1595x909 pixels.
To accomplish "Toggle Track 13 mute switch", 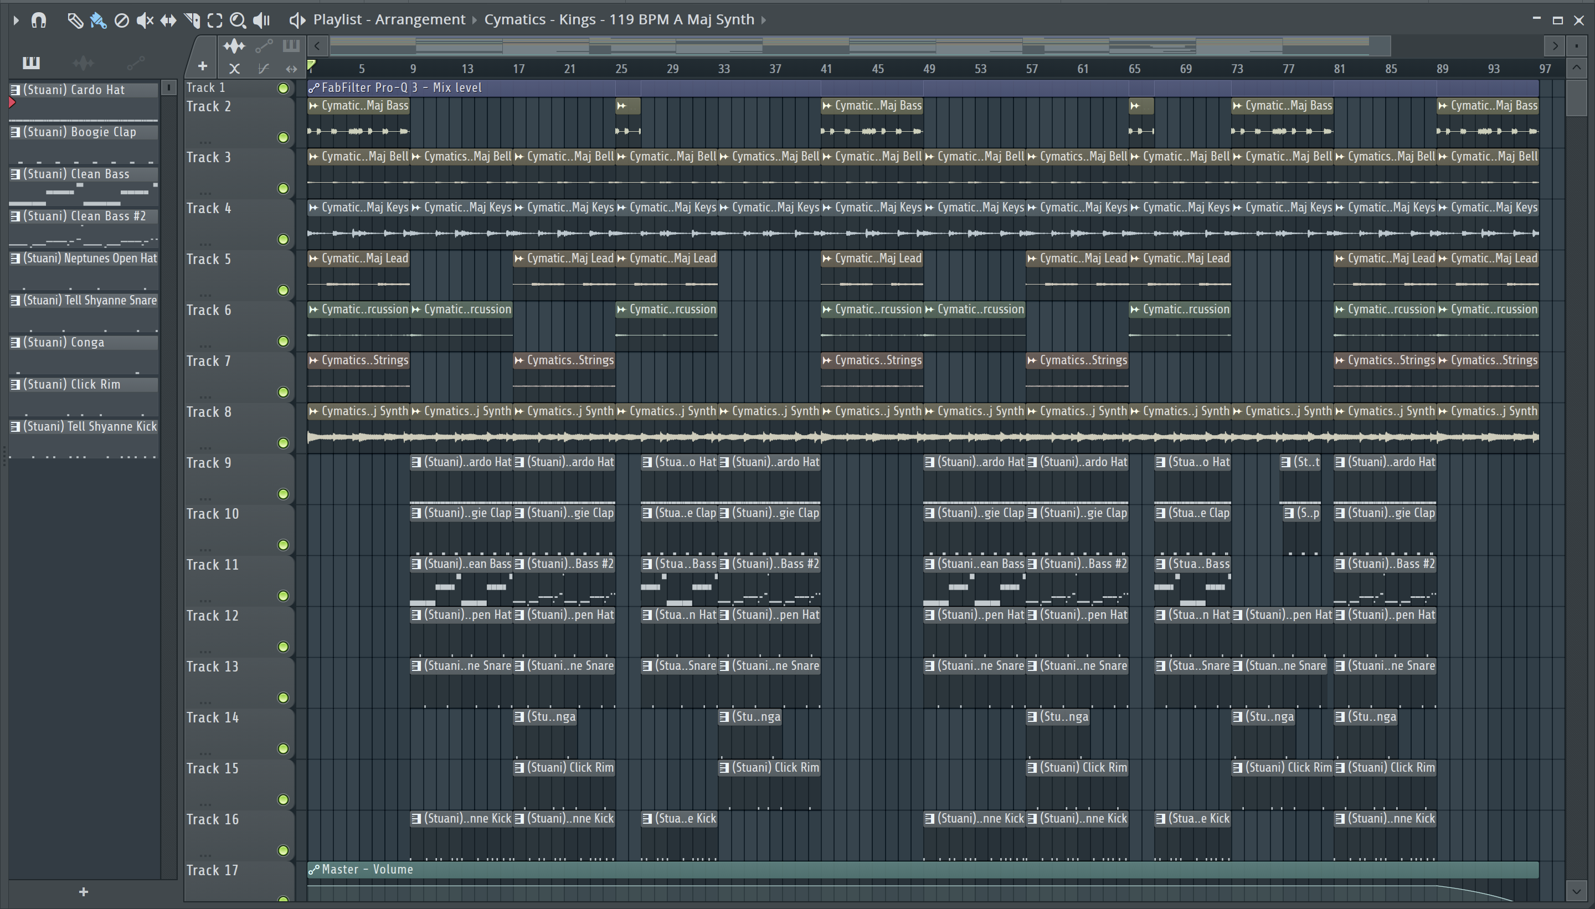I will coord(283,698).
